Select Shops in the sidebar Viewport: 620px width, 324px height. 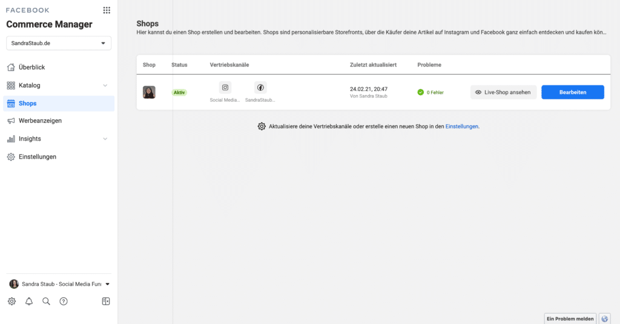point(59,103)
